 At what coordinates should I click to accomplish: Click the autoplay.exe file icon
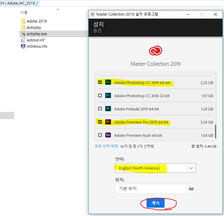(x=23, y=34)
